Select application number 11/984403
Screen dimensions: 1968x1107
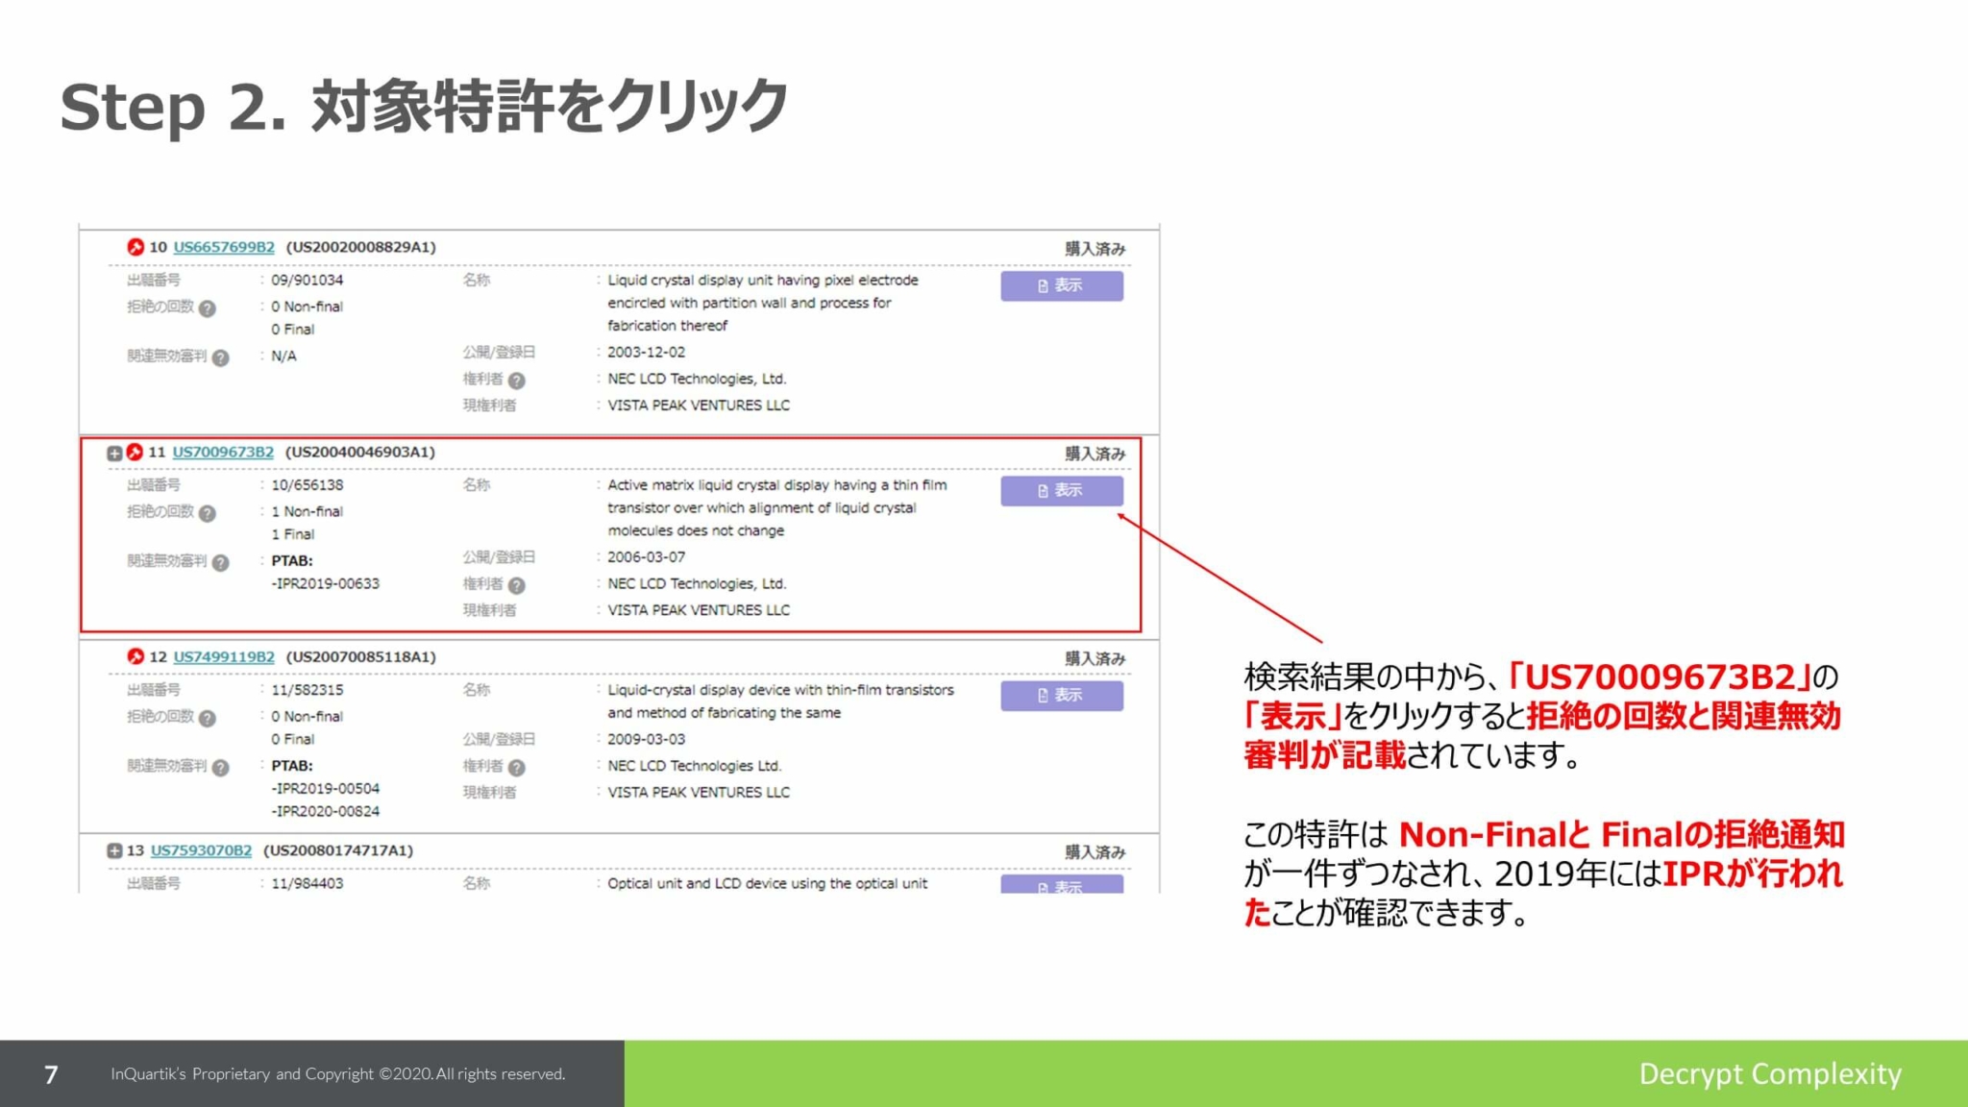point(307,883)
